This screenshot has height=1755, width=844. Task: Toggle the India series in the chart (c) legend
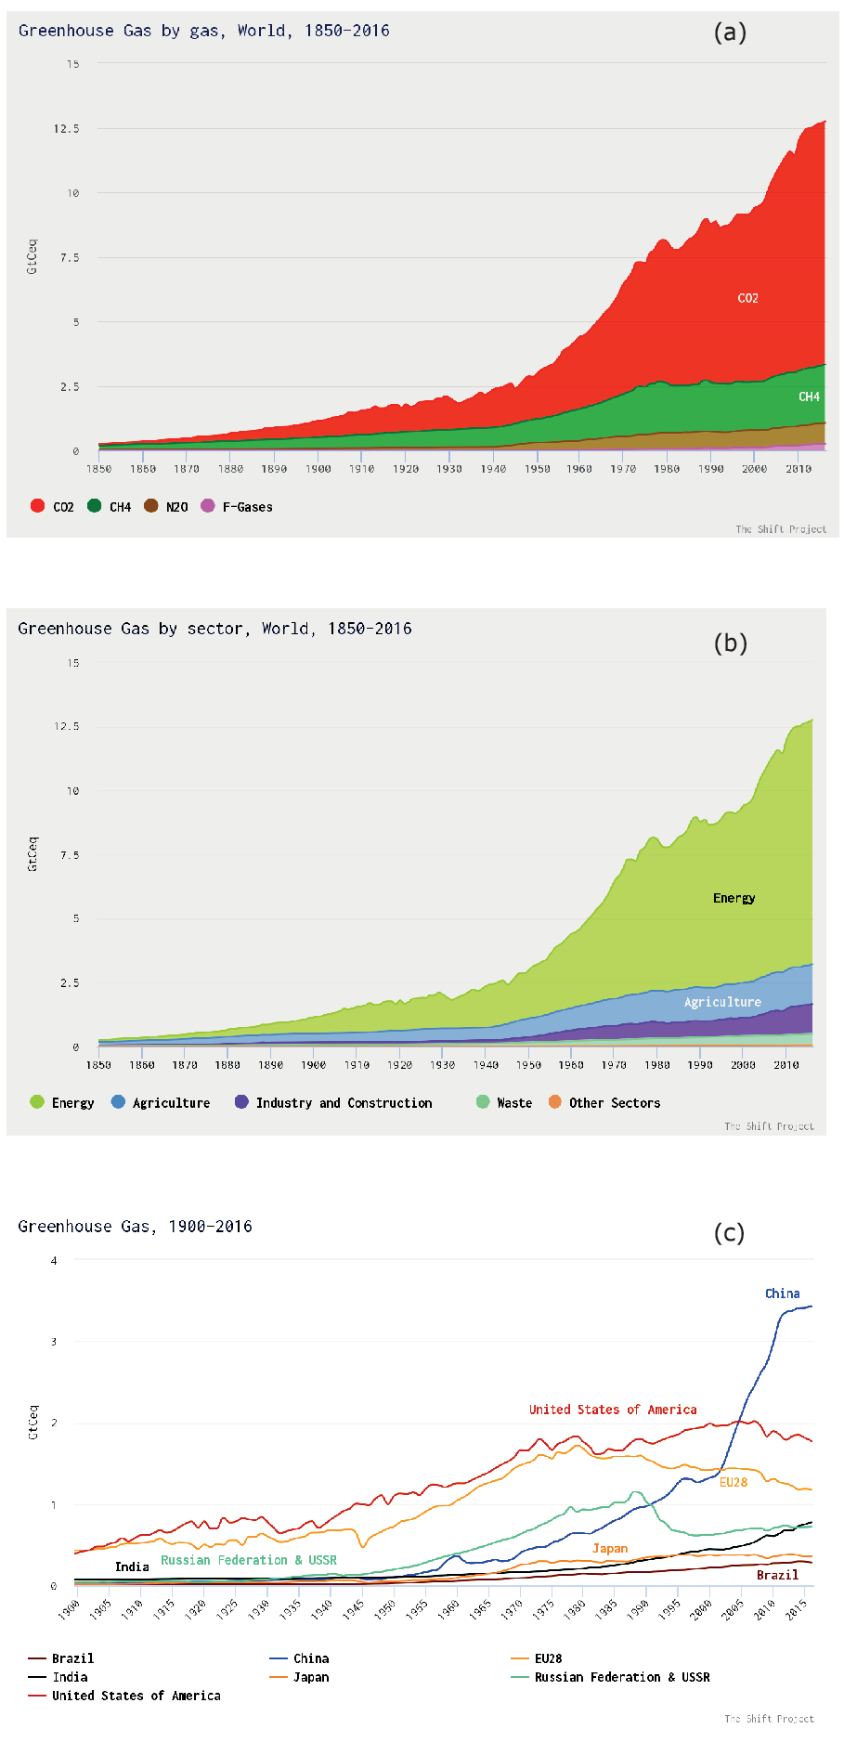[x=58, y=1677]
